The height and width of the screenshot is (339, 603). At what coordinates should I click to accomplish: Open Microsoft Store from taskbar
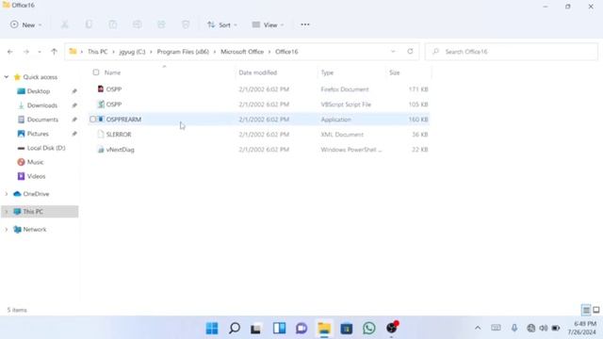coord(347,329)
